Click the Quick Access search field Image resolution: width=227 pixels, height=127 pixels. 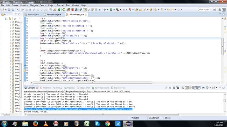[x=204, y=10]
